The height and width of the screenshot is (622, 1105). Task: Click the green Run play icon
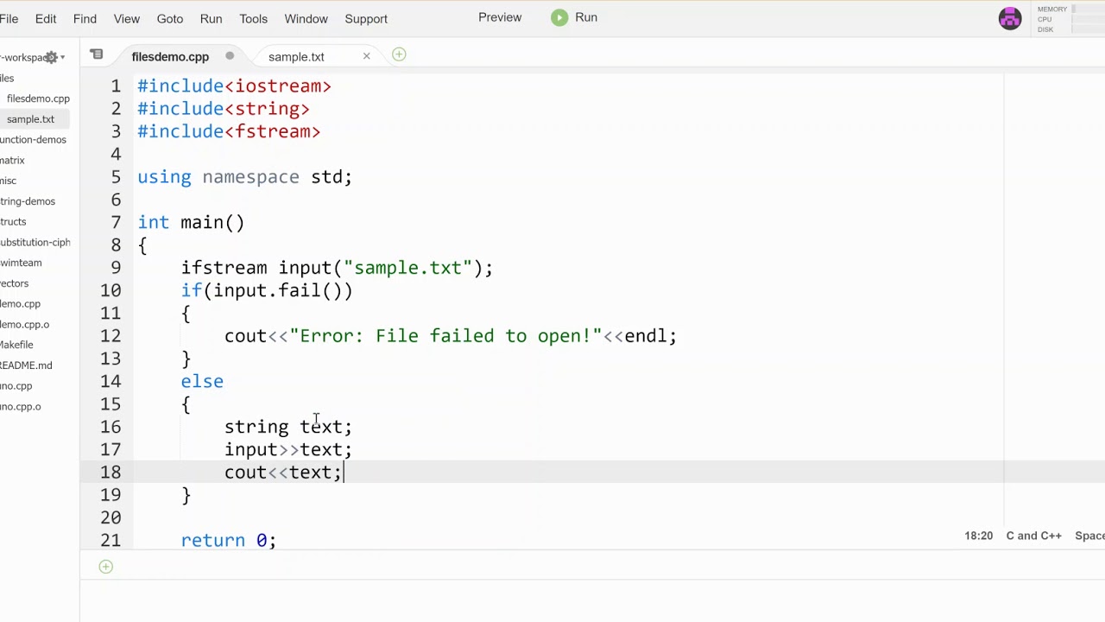[x=559, y=17]
